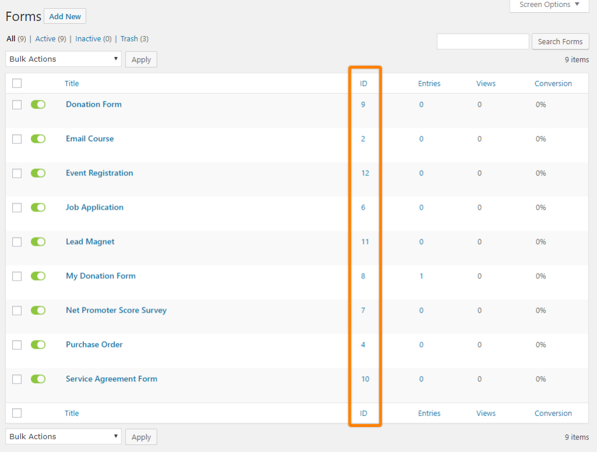Switch off the Event Registration form
This screenshot has height=452, width=597.
(x=38, y=173)
